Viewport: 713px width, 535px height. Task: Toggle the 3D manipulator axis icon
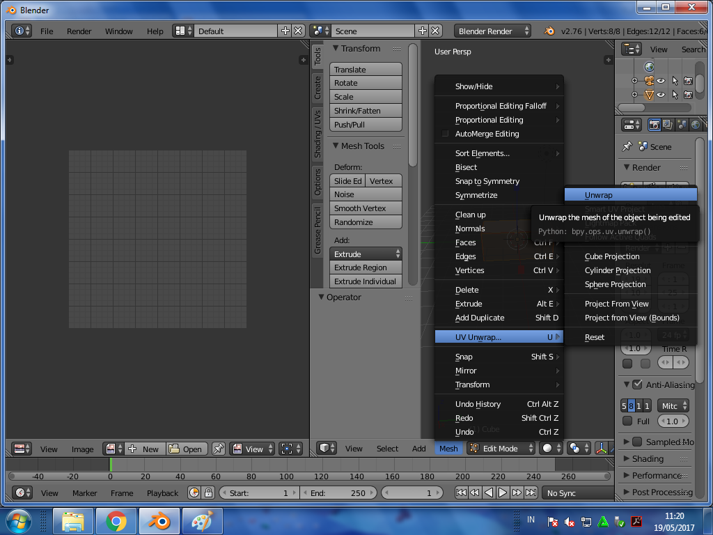click(x=601, y=449)
